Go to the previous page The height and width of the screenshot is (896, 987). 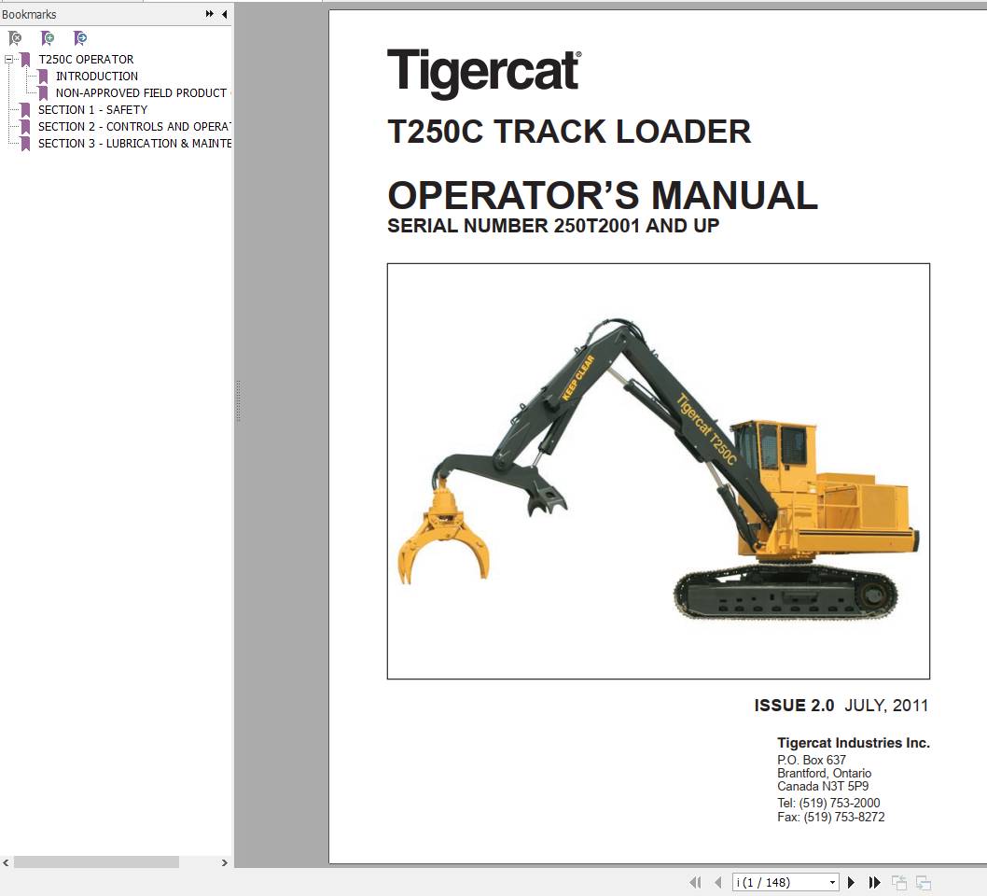coord(718,882)
